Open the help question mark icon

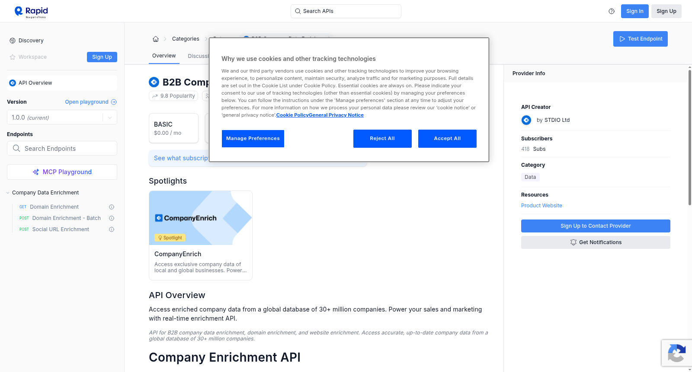point(612,11)
